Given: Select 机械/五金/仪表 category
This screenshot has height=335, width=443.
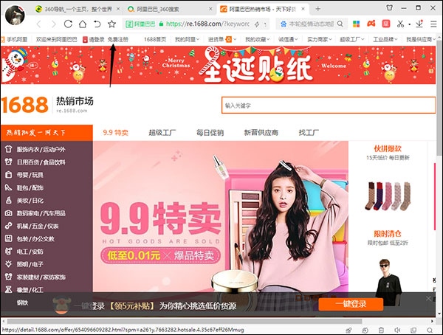Looking at the screenshot, I should (x=38, y=226).
